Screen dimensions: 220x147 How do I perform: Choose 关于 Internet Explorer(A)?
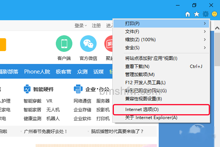(161, 118)
